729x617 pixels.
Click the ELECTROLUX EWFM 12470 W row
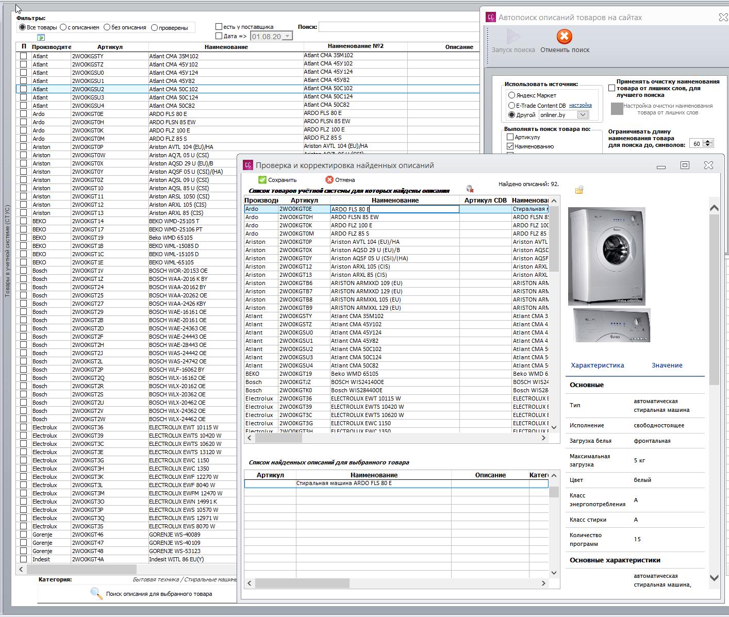coord(126,493)
